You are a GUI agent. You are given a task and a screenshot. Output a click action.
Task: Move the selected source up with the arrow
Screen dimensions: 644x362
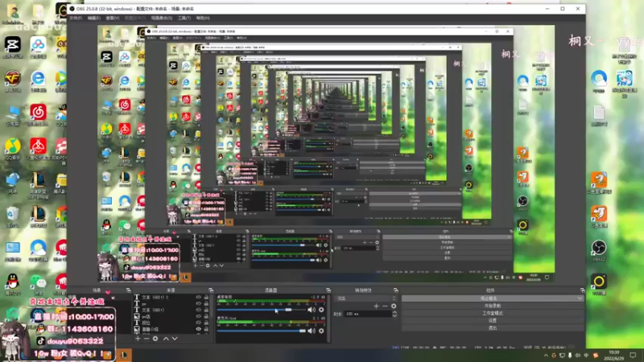166,339
